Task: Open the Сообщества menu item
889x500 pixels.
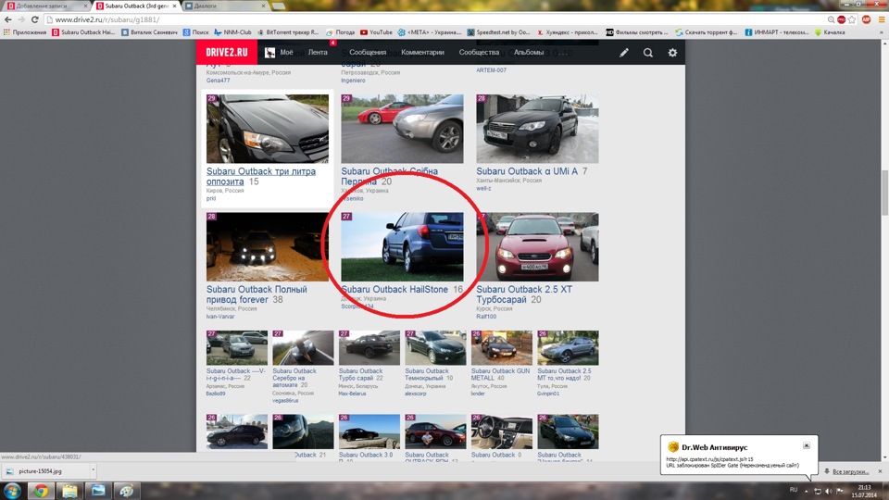Action: [479, 52]
